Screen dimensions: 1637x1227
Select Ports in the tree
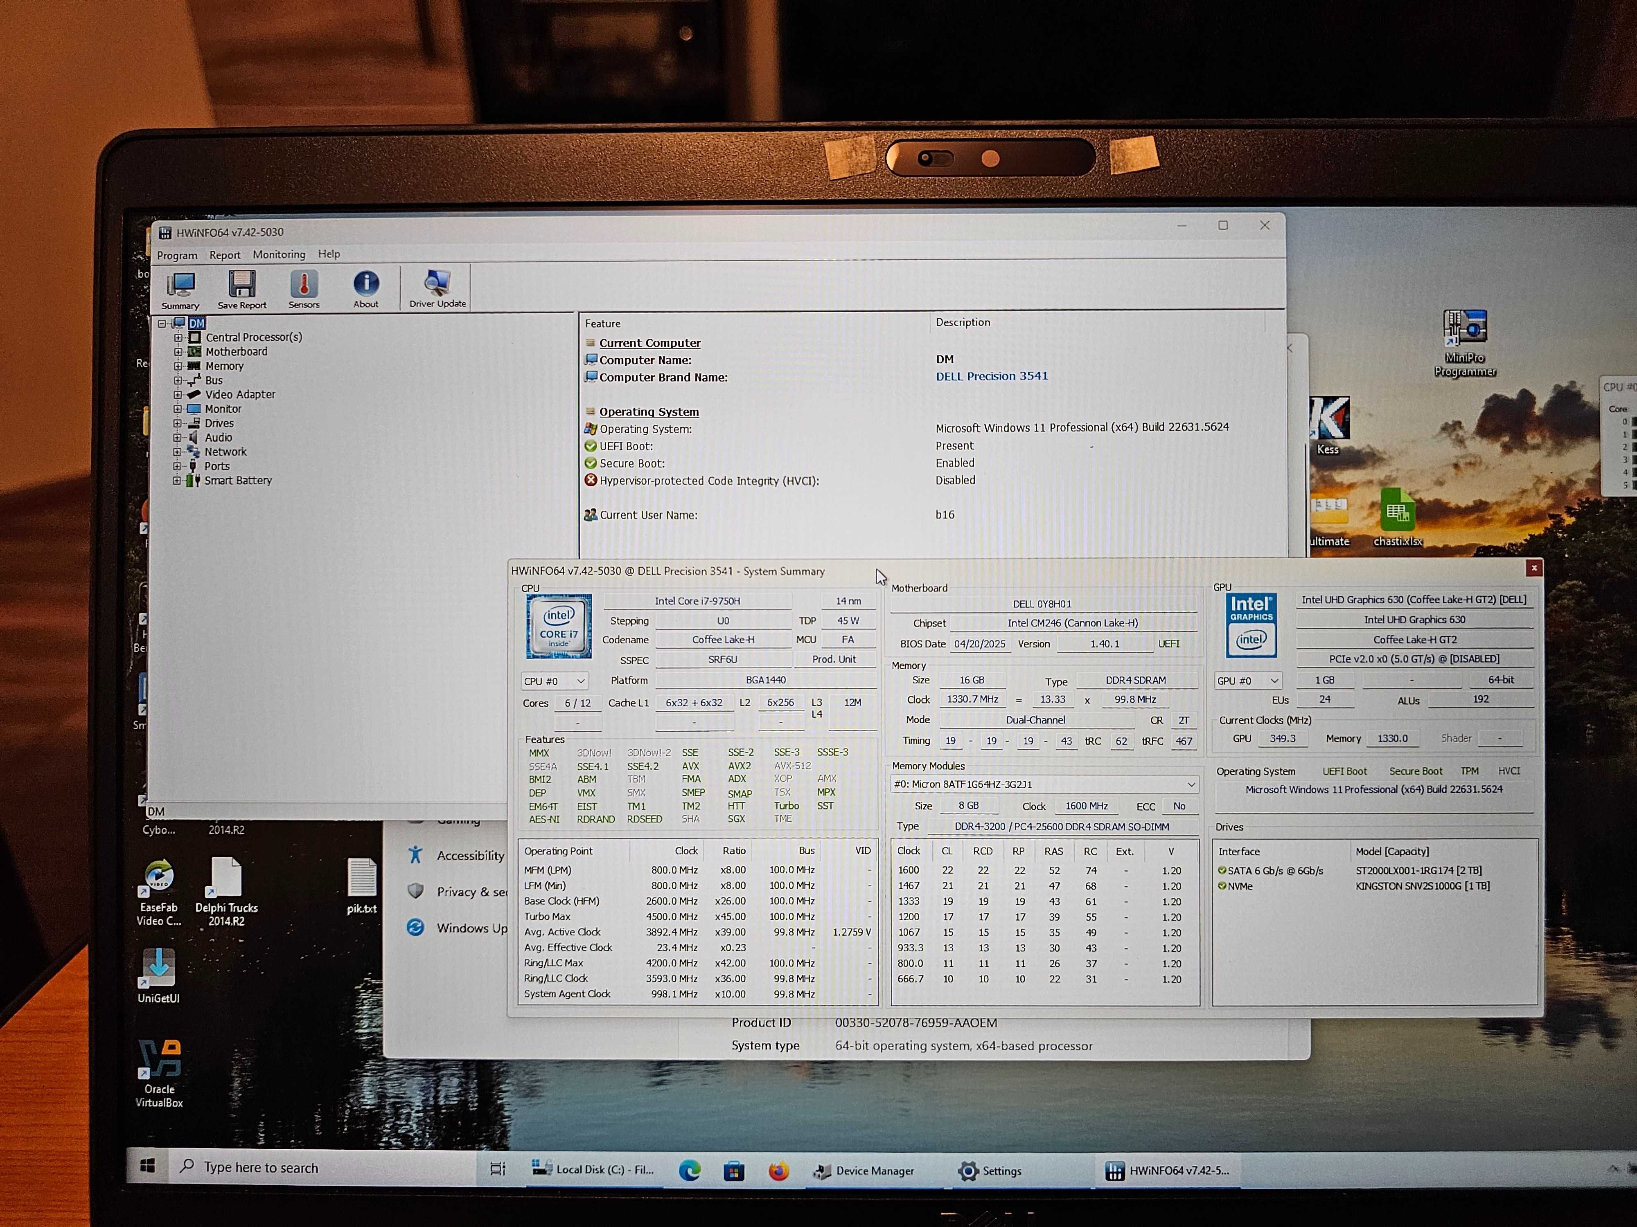(217, 466)
